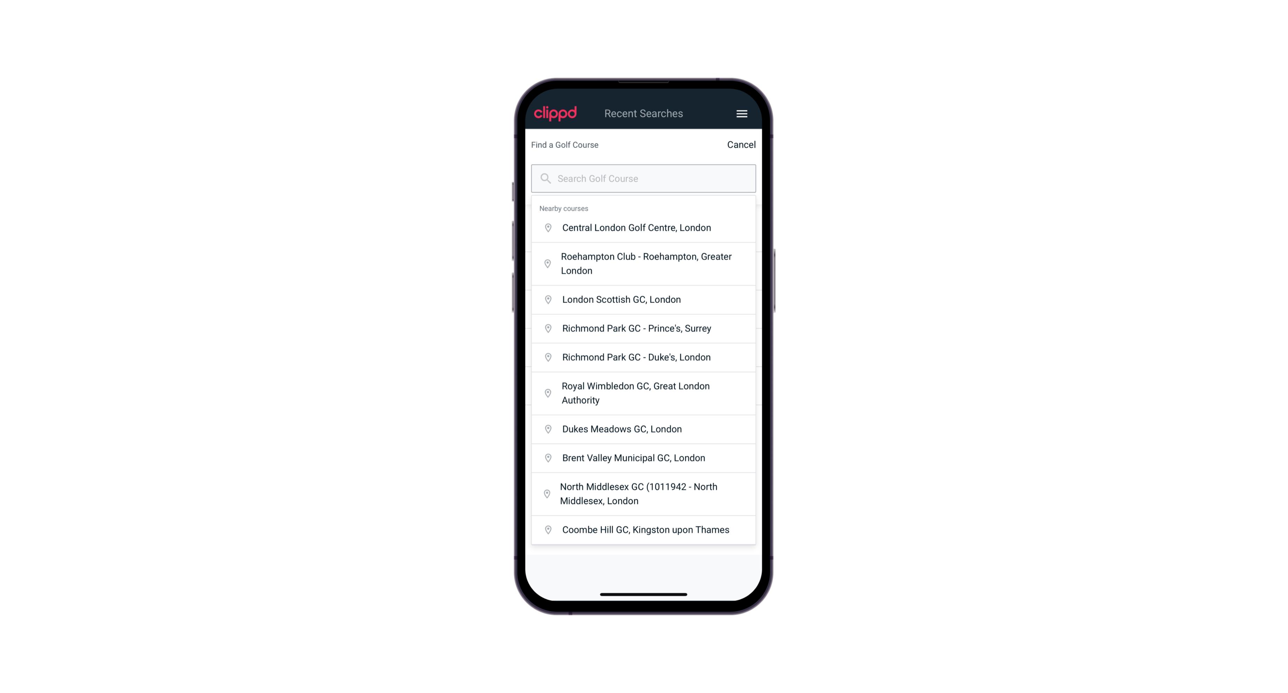Screen dimensions: 1288x693
Task: Click the location pin icon for Richmond Park GC Prince's
Action: click(546, 328)
